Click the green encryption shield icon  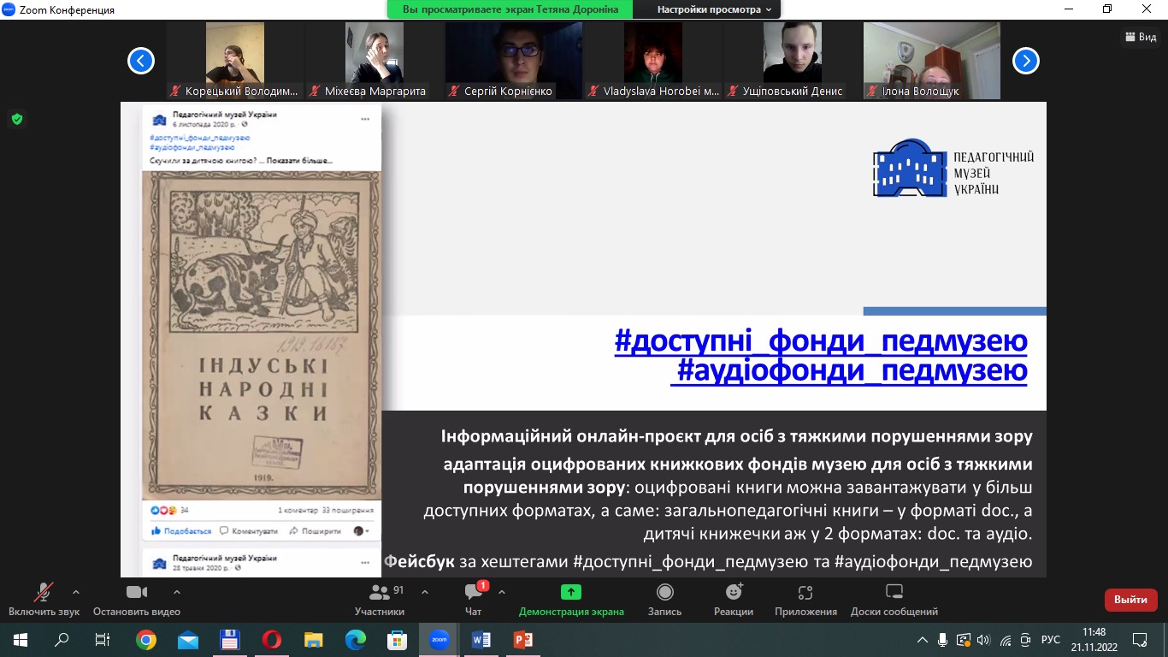(x=16, y=119)
